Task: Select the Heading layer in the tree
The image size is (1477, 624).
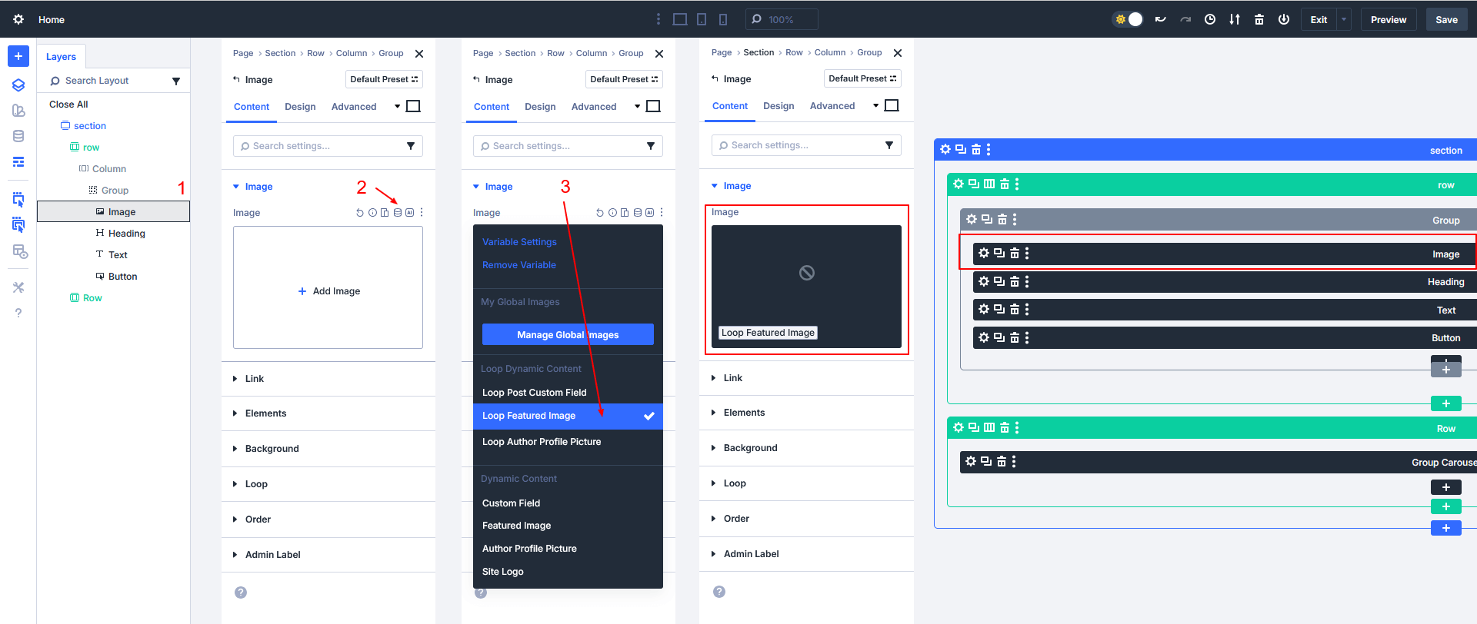Action: (x=126, y=234)
